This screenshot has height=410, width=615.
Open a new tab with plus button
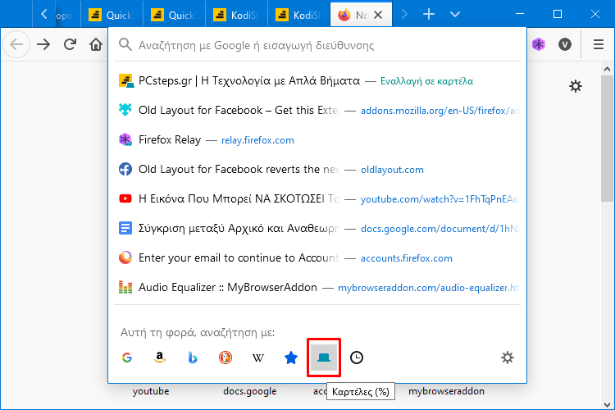429,15
